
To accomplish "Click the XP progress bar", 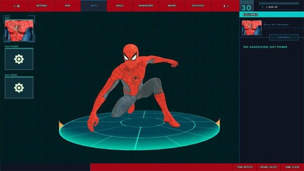I will (x=279, y=3).
